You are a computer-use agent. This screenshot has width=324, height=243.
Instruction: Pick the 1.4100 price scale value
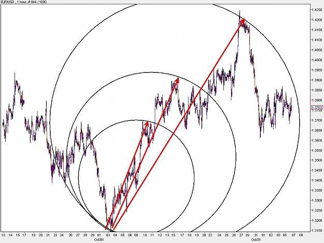317,40
